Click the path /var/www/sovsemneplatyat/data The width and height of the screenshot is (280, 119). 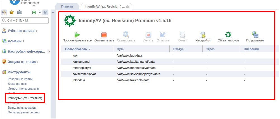[x=138, y=74]
